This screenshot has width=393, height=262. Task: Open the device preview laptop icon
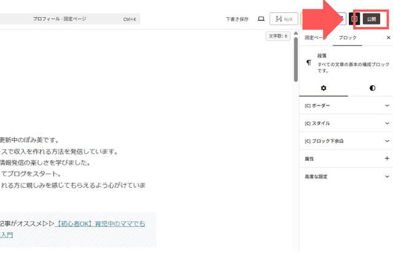(x=260, y=19)
